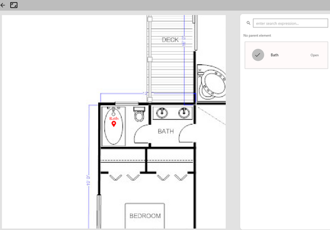The width and height of the screenshot is (330, 230).
Task: Click the No parent element text
Action: [x=257, y=36]
